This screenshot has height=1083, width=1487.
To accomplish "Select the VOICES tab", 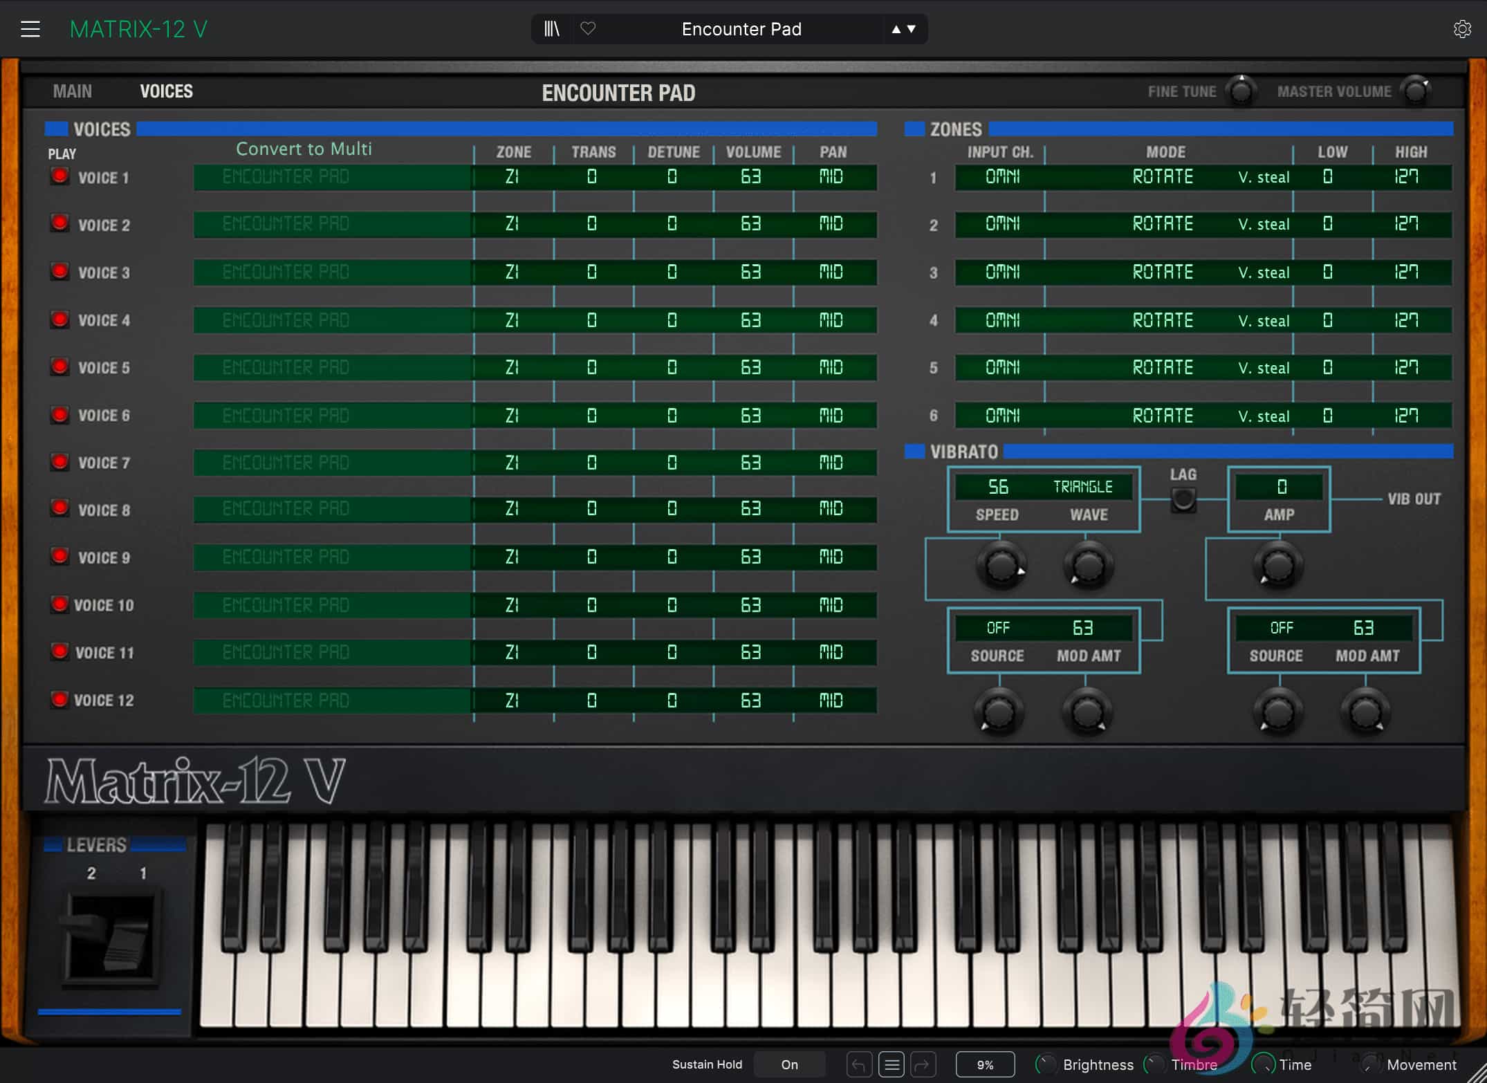I will 165,91.
